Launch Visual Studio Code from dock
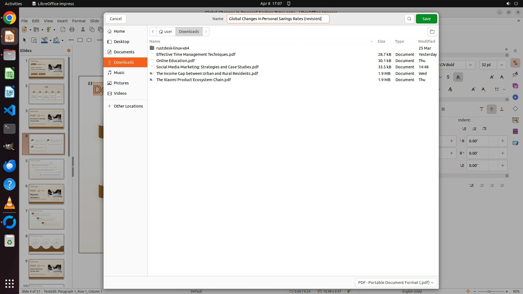The height and width of the screenshot is (294, 523). (x=10, y=111)
